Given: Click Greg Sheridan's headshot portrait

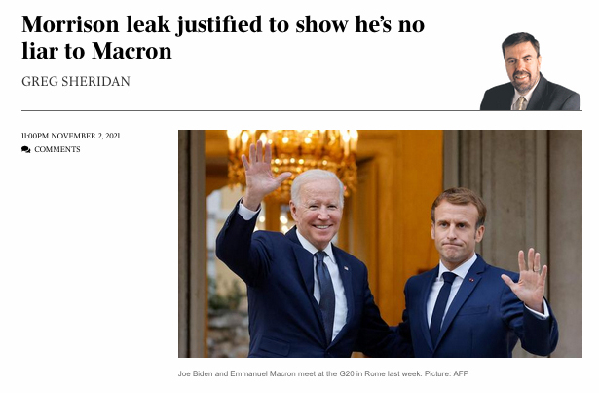Looking at the screenshot, I should coord(530,71).
